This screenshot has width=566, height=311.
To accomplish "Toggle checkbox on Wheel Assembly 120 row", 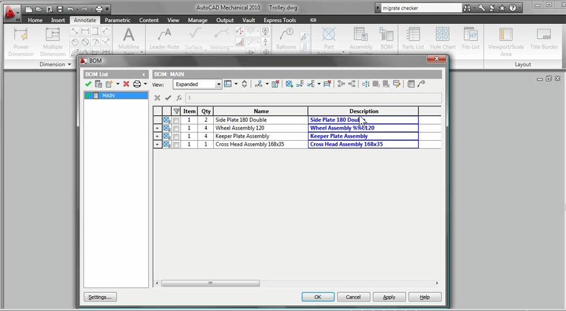I will 176,128.
